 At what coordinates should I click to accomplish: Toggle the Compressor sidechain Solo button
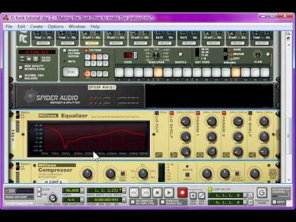pos(187,175)
